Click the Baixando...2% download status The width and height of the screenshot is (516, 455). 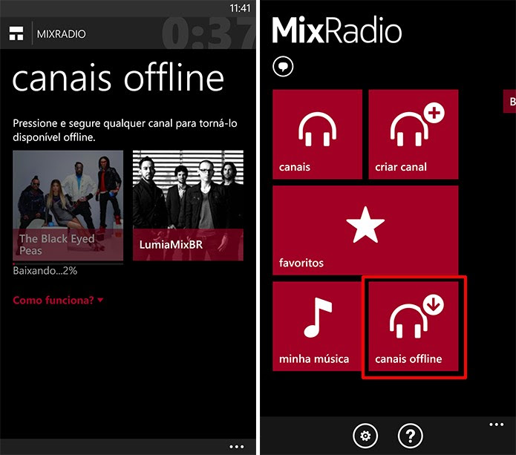click(45, 271)
